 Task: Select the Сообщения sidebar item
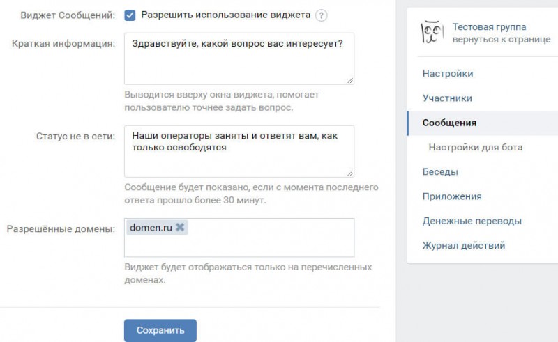(482, 123)
